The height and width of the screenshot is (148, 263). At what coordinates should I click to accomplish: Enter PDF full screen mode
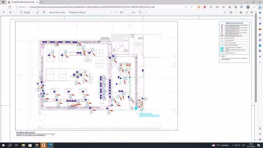click(247, 12)
